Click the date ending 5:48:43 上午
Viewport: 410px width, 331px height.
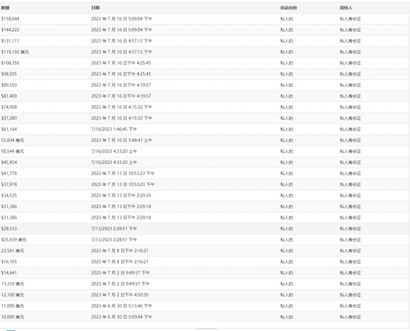click(121, 140)
